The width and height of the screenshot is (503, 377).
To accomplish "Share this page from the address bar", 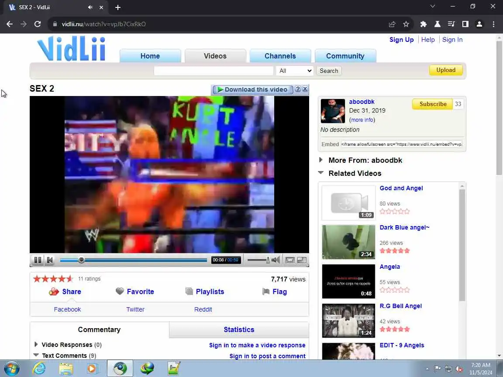I will pyautogui.click(x=392, y=24).
